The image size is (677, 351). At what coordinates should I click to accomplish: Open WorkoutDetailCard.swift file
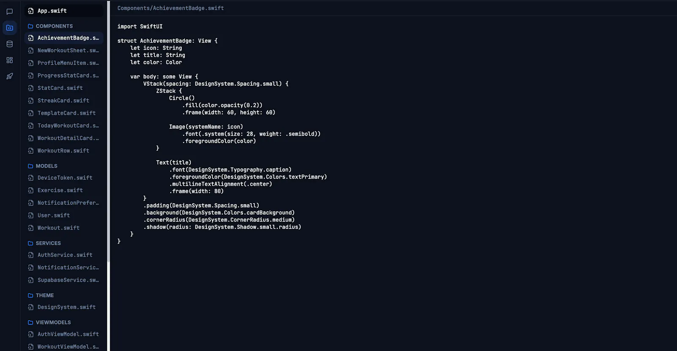[63, 138]
